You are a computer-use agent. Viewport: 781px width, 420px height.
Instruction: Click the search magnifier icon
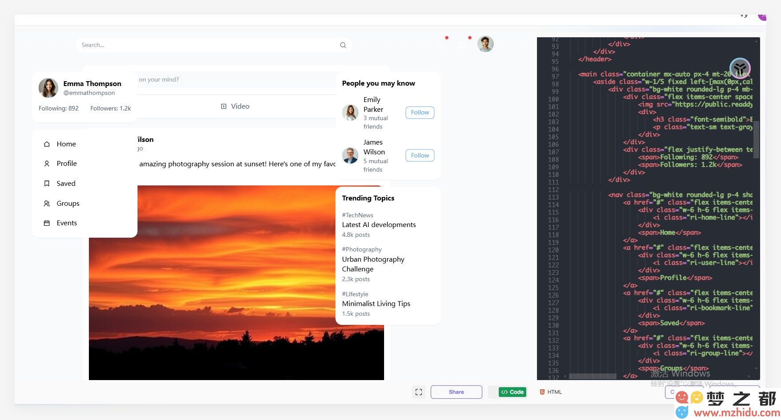point(343,45)
